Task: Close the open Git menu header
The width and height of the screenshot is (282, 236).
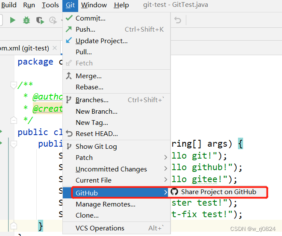Action: pos(70,6)
